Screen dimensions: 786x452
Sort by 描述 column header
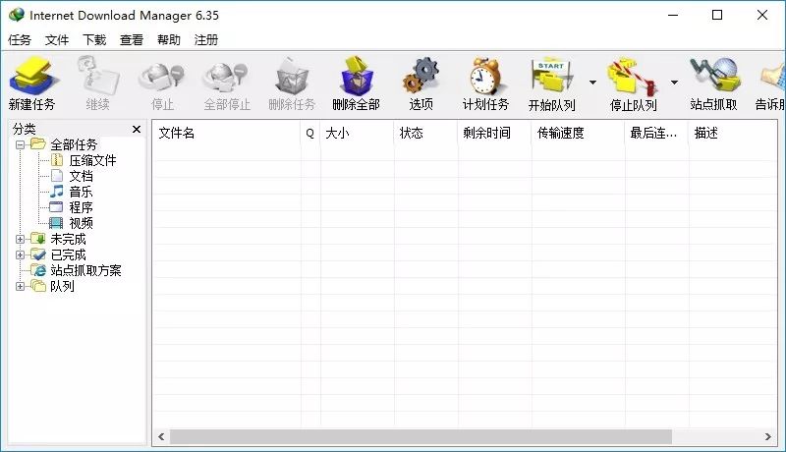coord(733,133)
